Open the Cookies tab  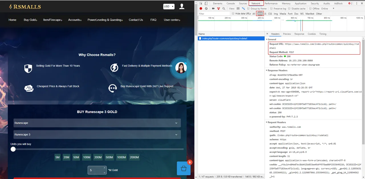click(312, 34)
